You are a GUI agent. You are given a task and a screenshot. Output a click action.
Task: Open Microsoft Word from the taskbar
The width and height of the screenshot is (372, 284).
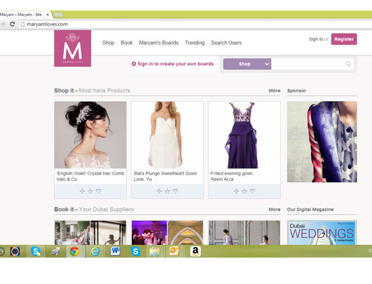pyautogui.click(x=116, y=251)
